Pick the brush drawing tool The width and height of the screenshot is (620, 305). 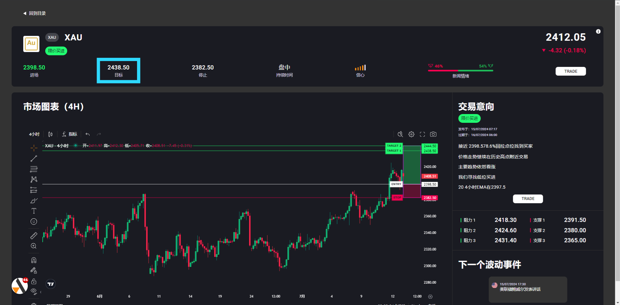tap(34, 201)
